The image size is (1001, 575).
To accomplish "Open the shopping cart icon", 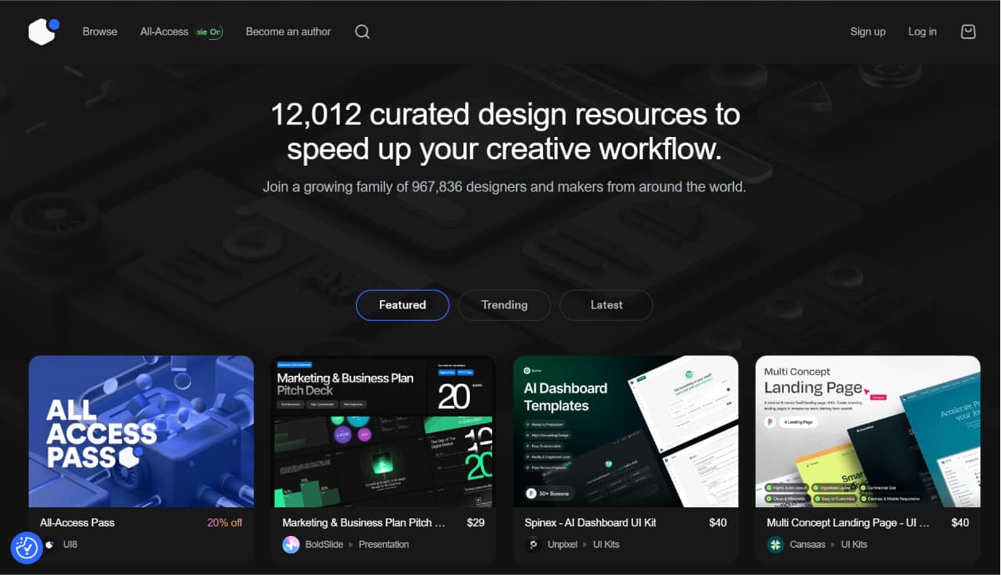I will [968, 32].
